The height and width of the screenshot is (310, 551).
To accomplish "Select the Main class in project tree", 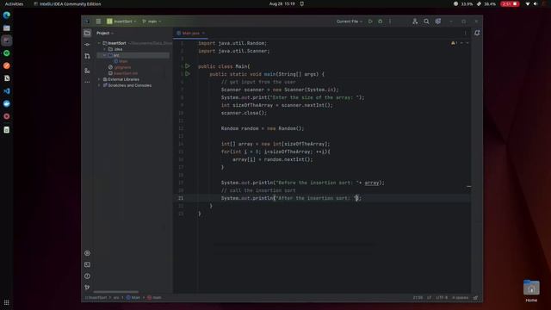I will pos(121,61).
